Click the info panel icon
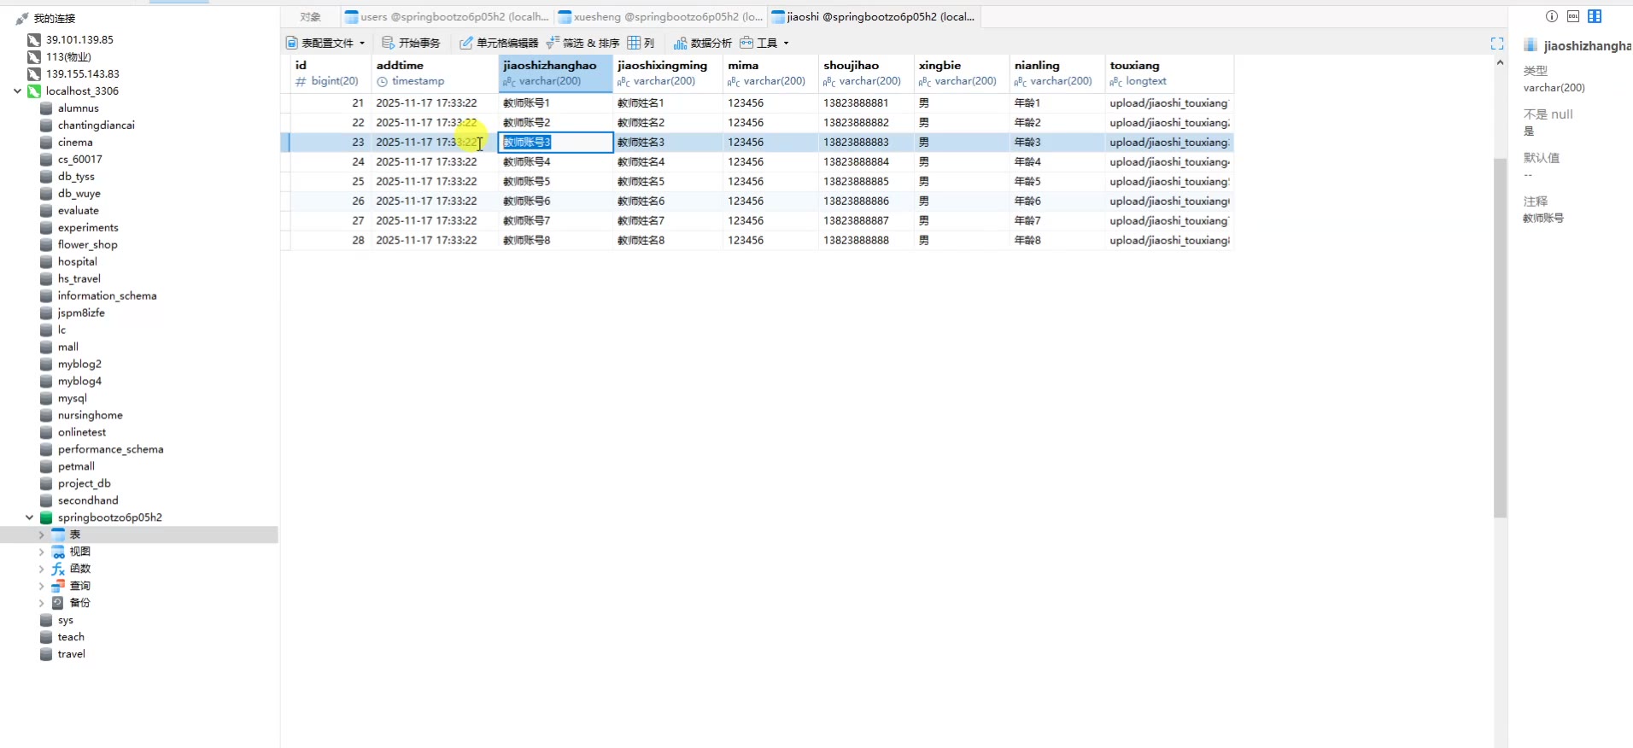This screenshot has height=748, width=1633. point(1552,16)
